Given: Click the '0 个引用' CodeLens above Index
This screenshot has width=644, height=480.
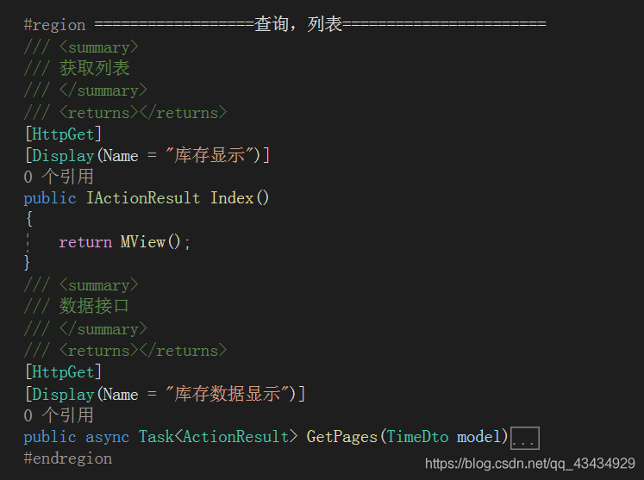Looking at the screenshot, I should [59, 177].
